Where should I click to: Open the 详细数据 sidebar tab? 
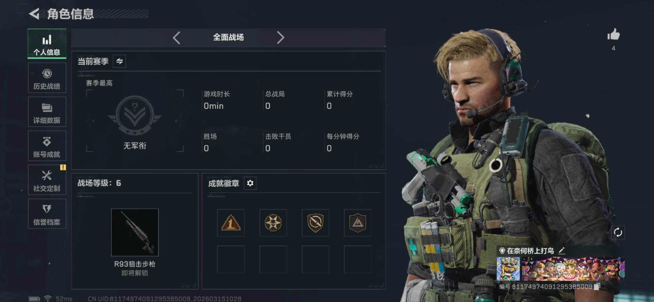point(47,112)
